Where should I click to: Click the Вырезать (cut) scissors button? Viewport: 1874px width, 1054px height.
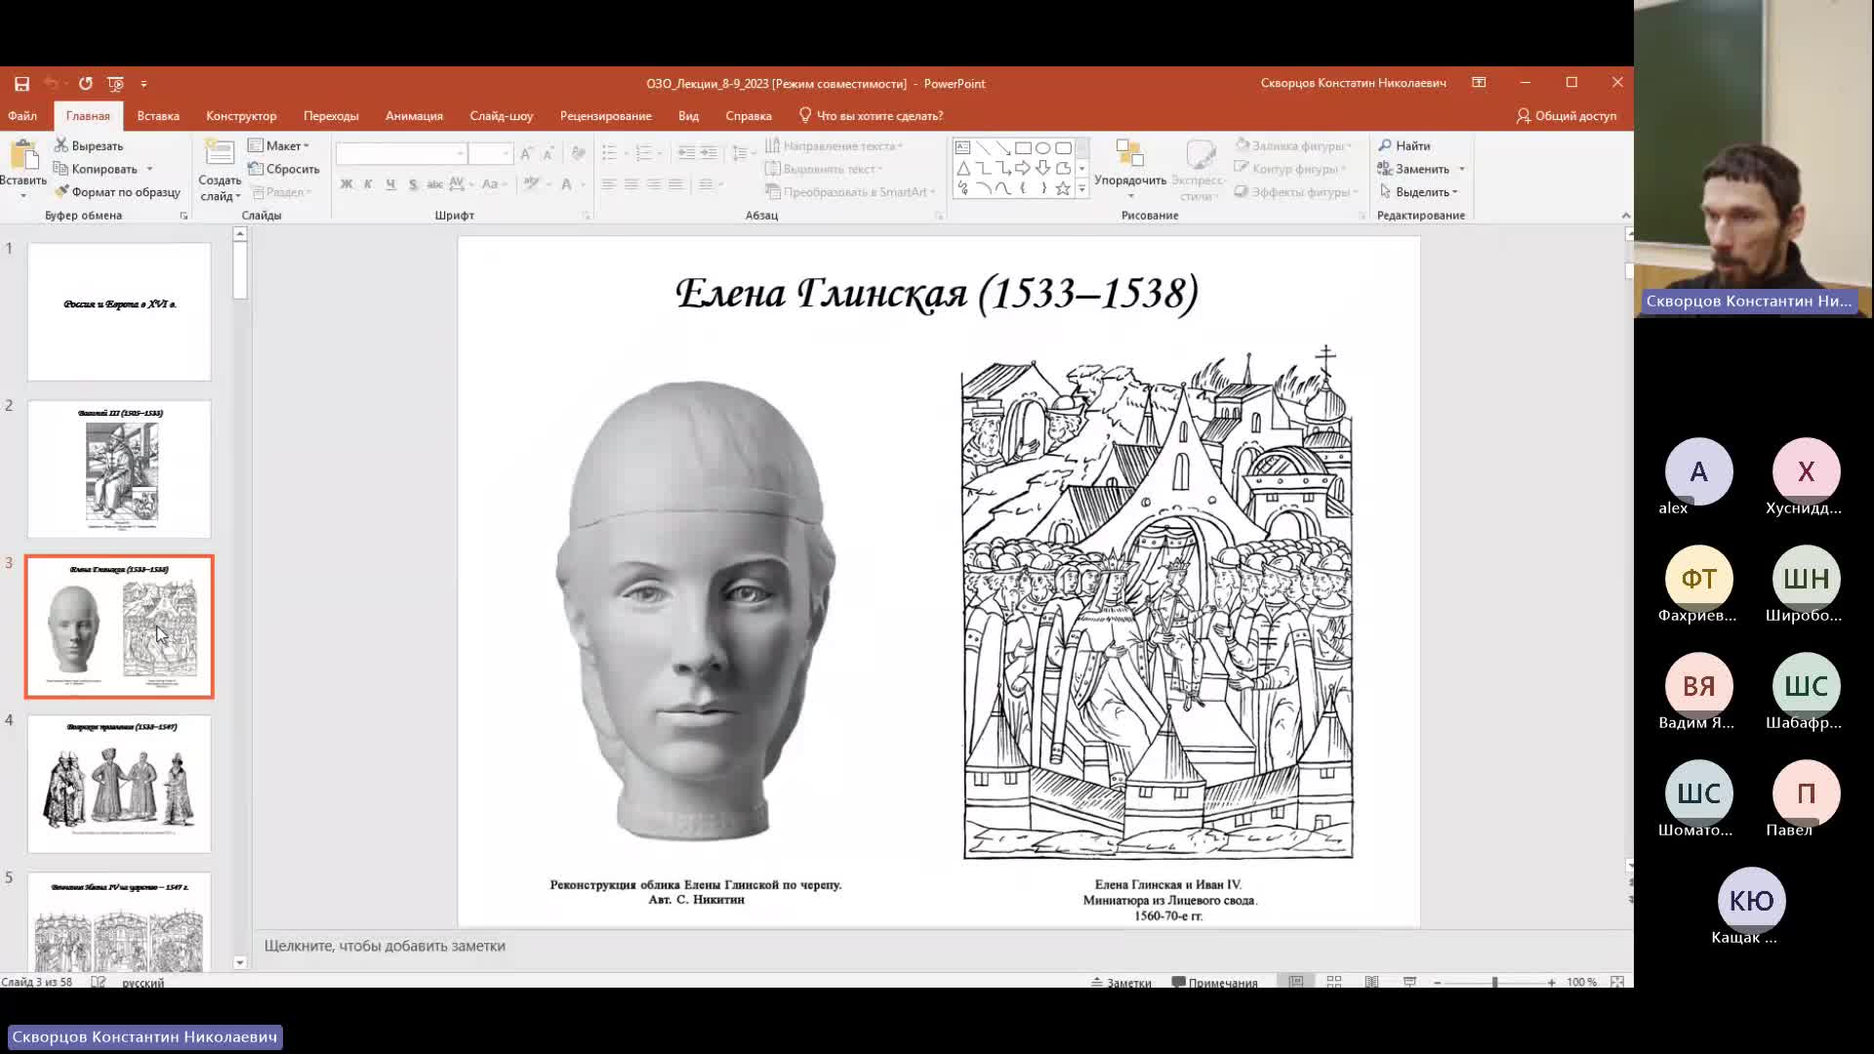tap(89, 145)
